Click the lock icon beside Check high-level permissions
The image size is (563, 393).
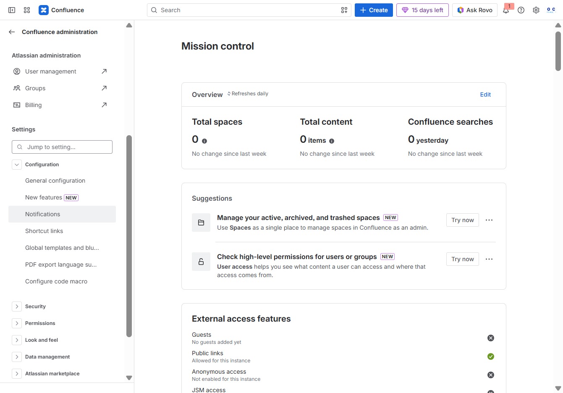click(201, 262)
